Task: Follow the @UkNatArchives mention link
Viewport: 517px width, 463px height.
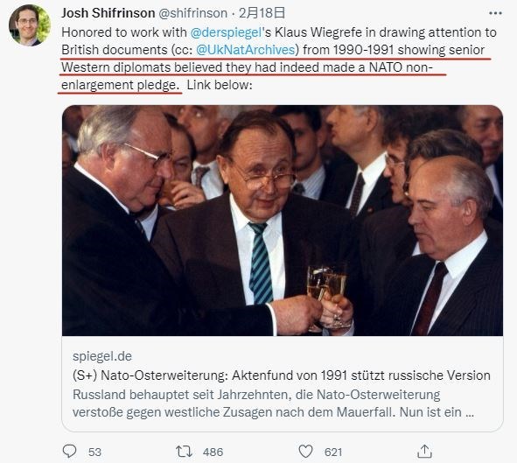Action: 246,50
